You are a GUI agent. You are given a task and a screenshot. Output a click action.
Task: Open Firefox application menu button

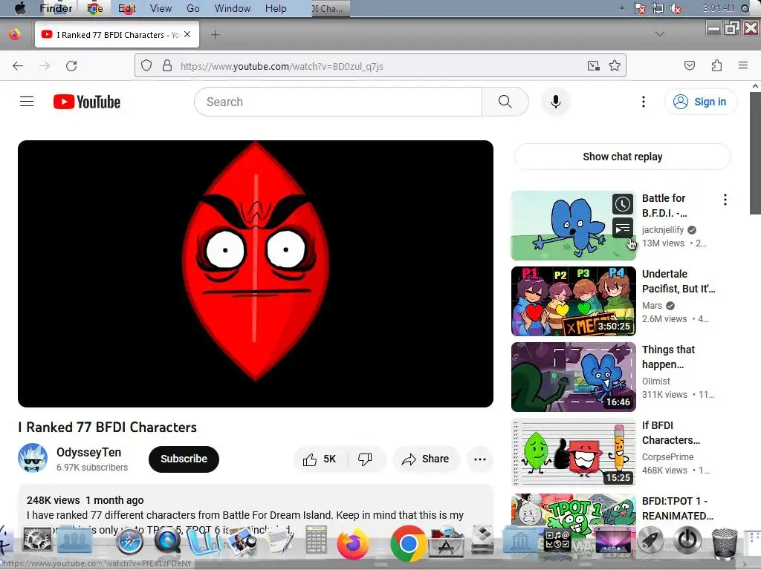click(743, 65)
